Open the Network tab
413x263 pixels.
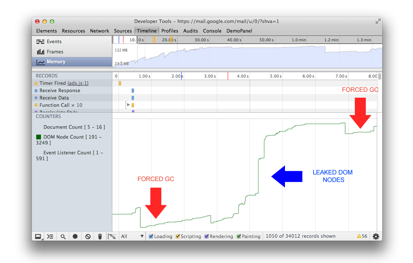coord(100,31)
